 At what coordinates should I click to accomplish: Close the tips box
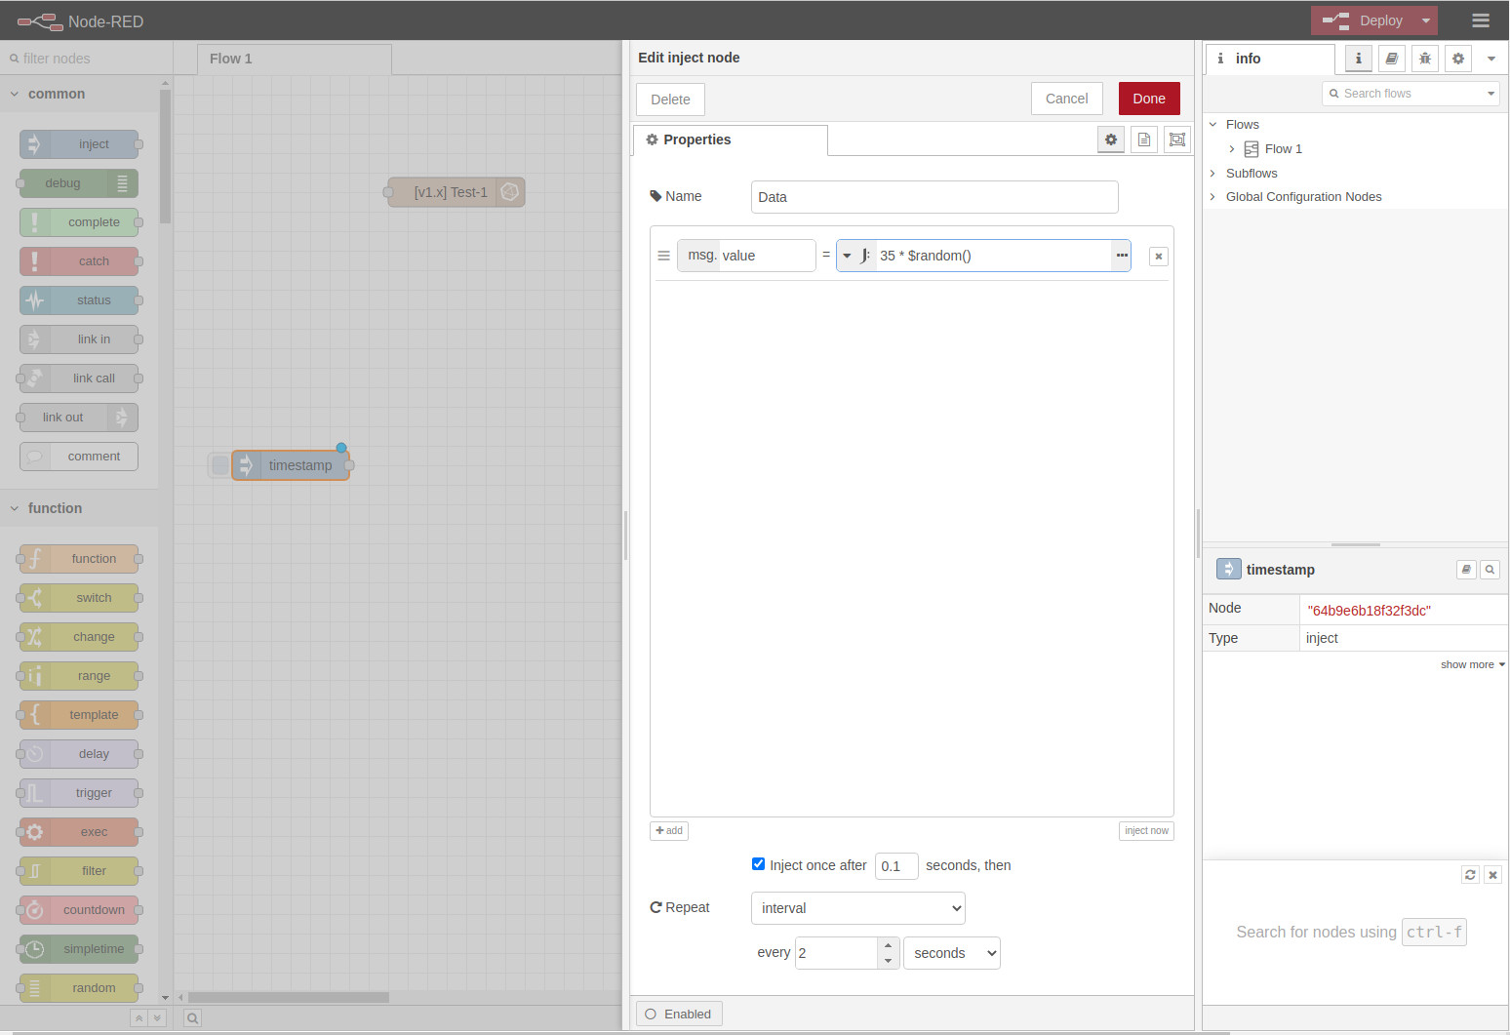(1492, 875)
